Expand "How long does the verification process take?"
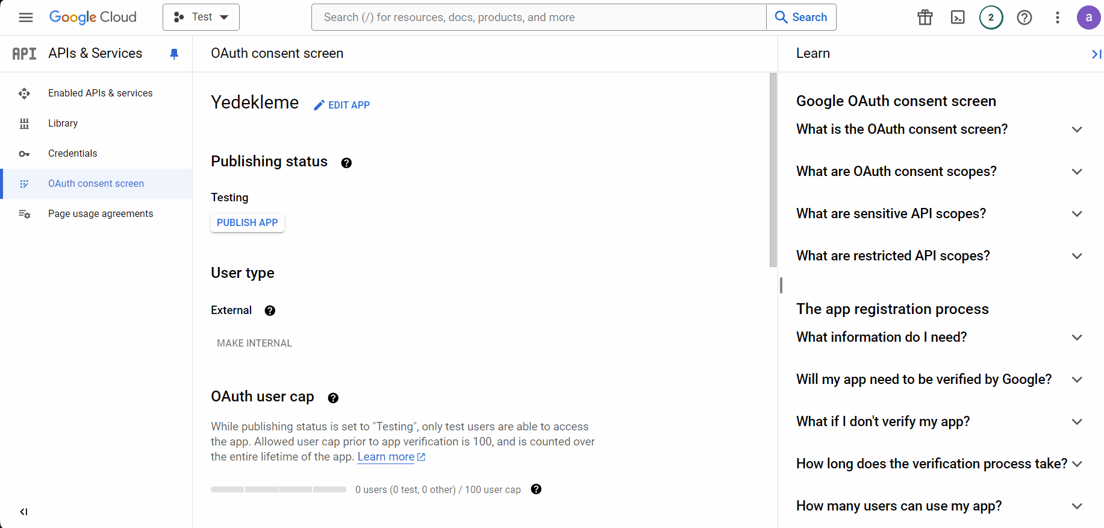 point(940,464)
